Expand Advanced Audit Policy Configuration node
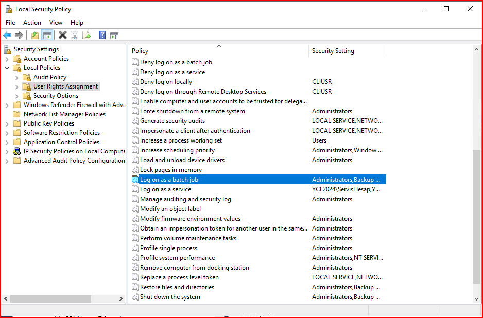Viewport: 483px width, 318px height. point(7,161)
